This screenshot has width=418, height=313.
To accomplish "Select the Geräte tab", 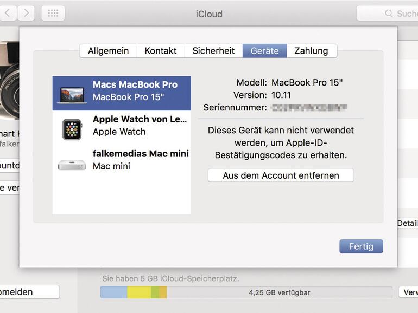I will (x=265, y=51).
